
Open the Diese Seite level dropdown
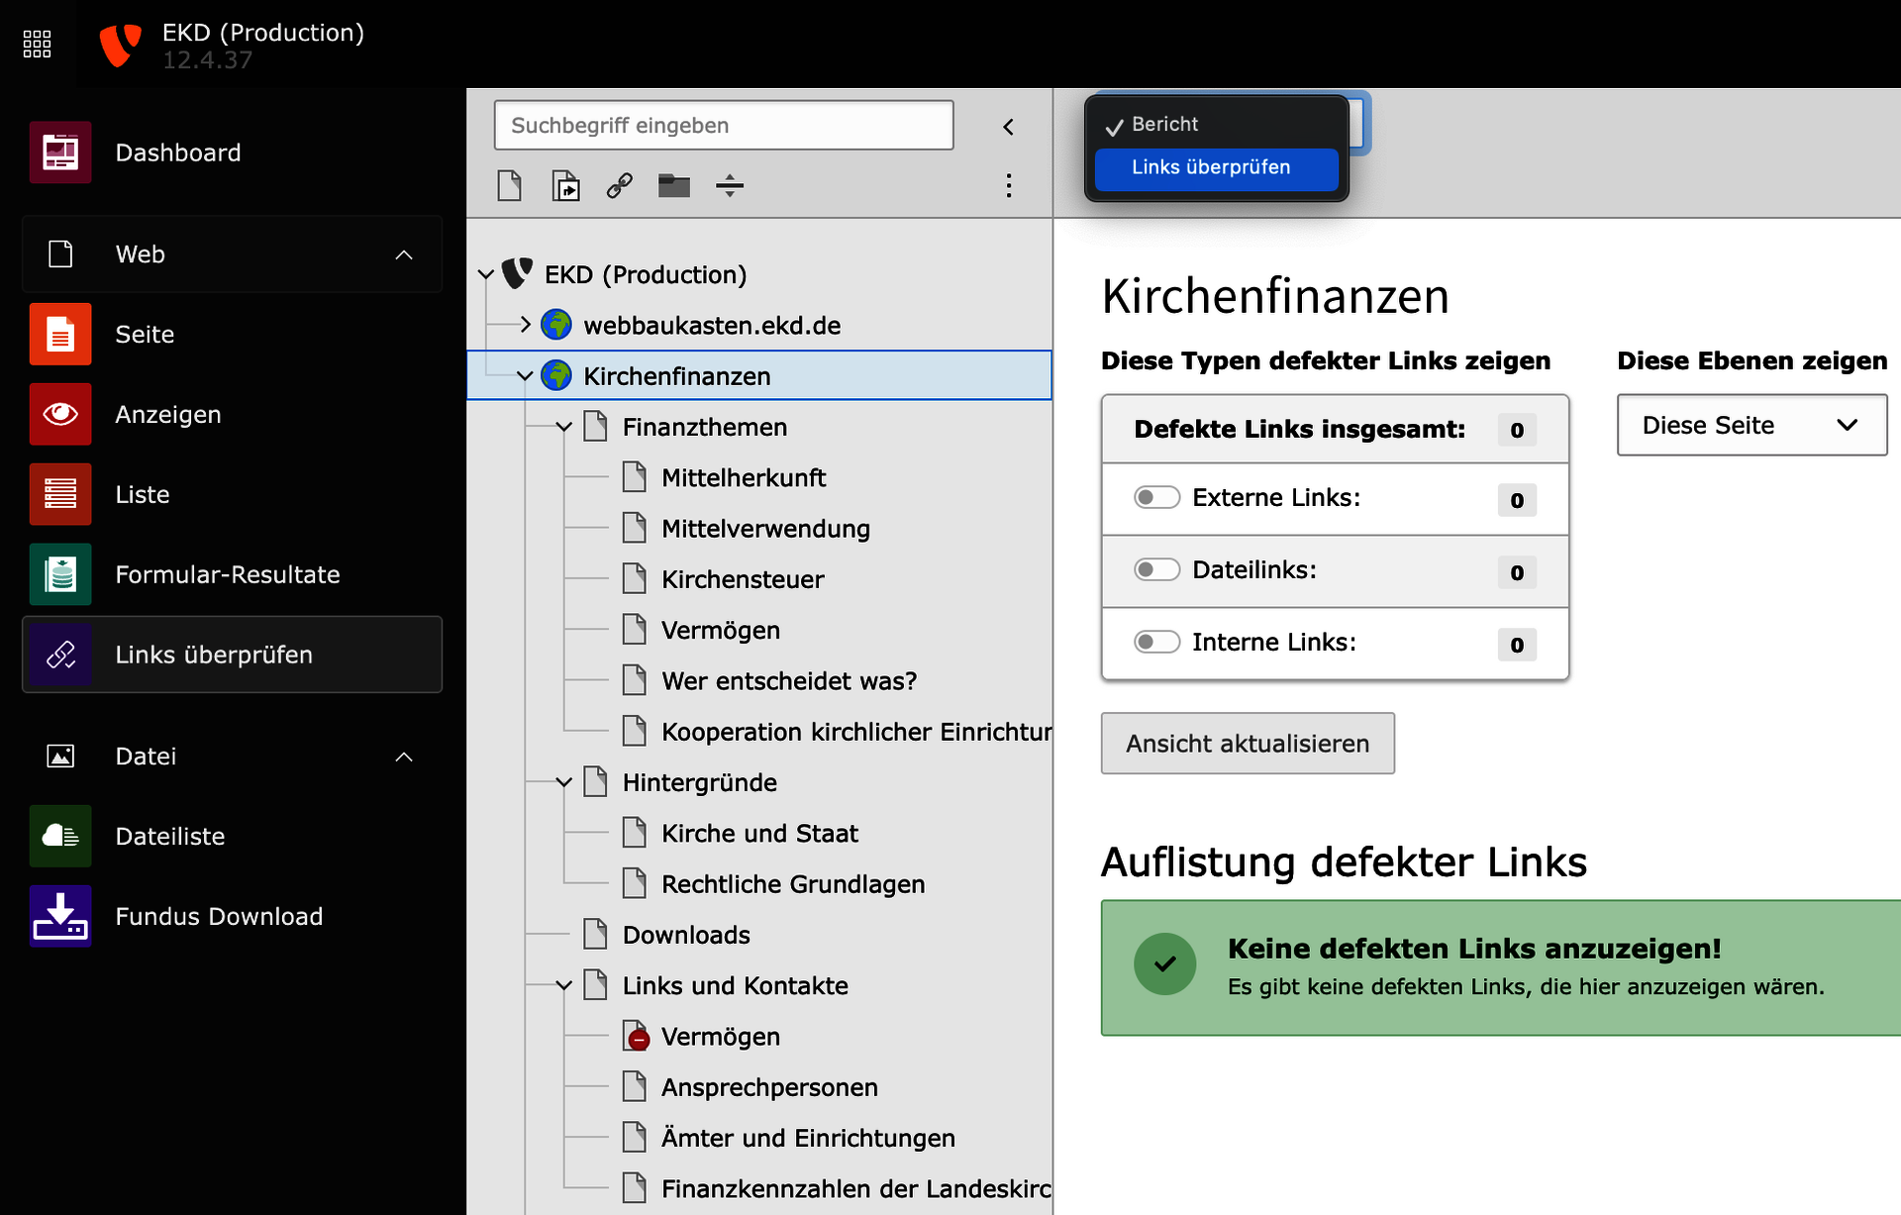point(1751,426)
